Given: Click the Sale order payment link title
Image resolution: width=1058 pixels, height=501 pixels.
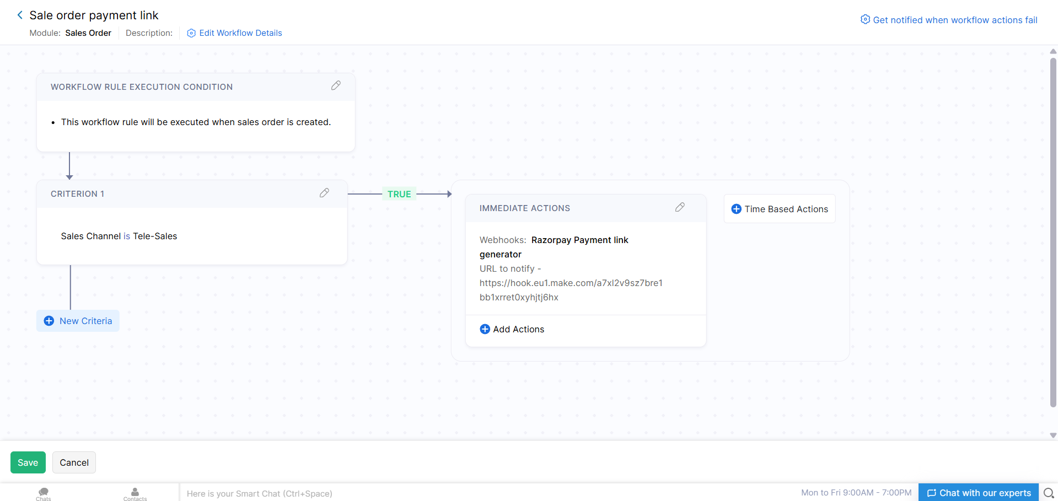Looking at the screenshot, I should click(94, 15).
